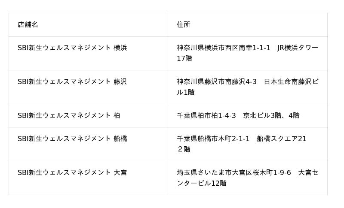Click the 17階 floor text for Yokohama
The width and height of the screenshot is (344, 208).
tap(184, 58)
